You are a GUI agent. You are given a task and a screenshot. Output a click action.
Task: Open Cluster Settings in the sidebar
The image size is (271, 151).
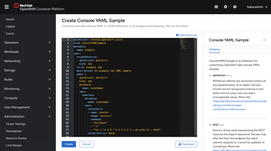tap(16, 124)
